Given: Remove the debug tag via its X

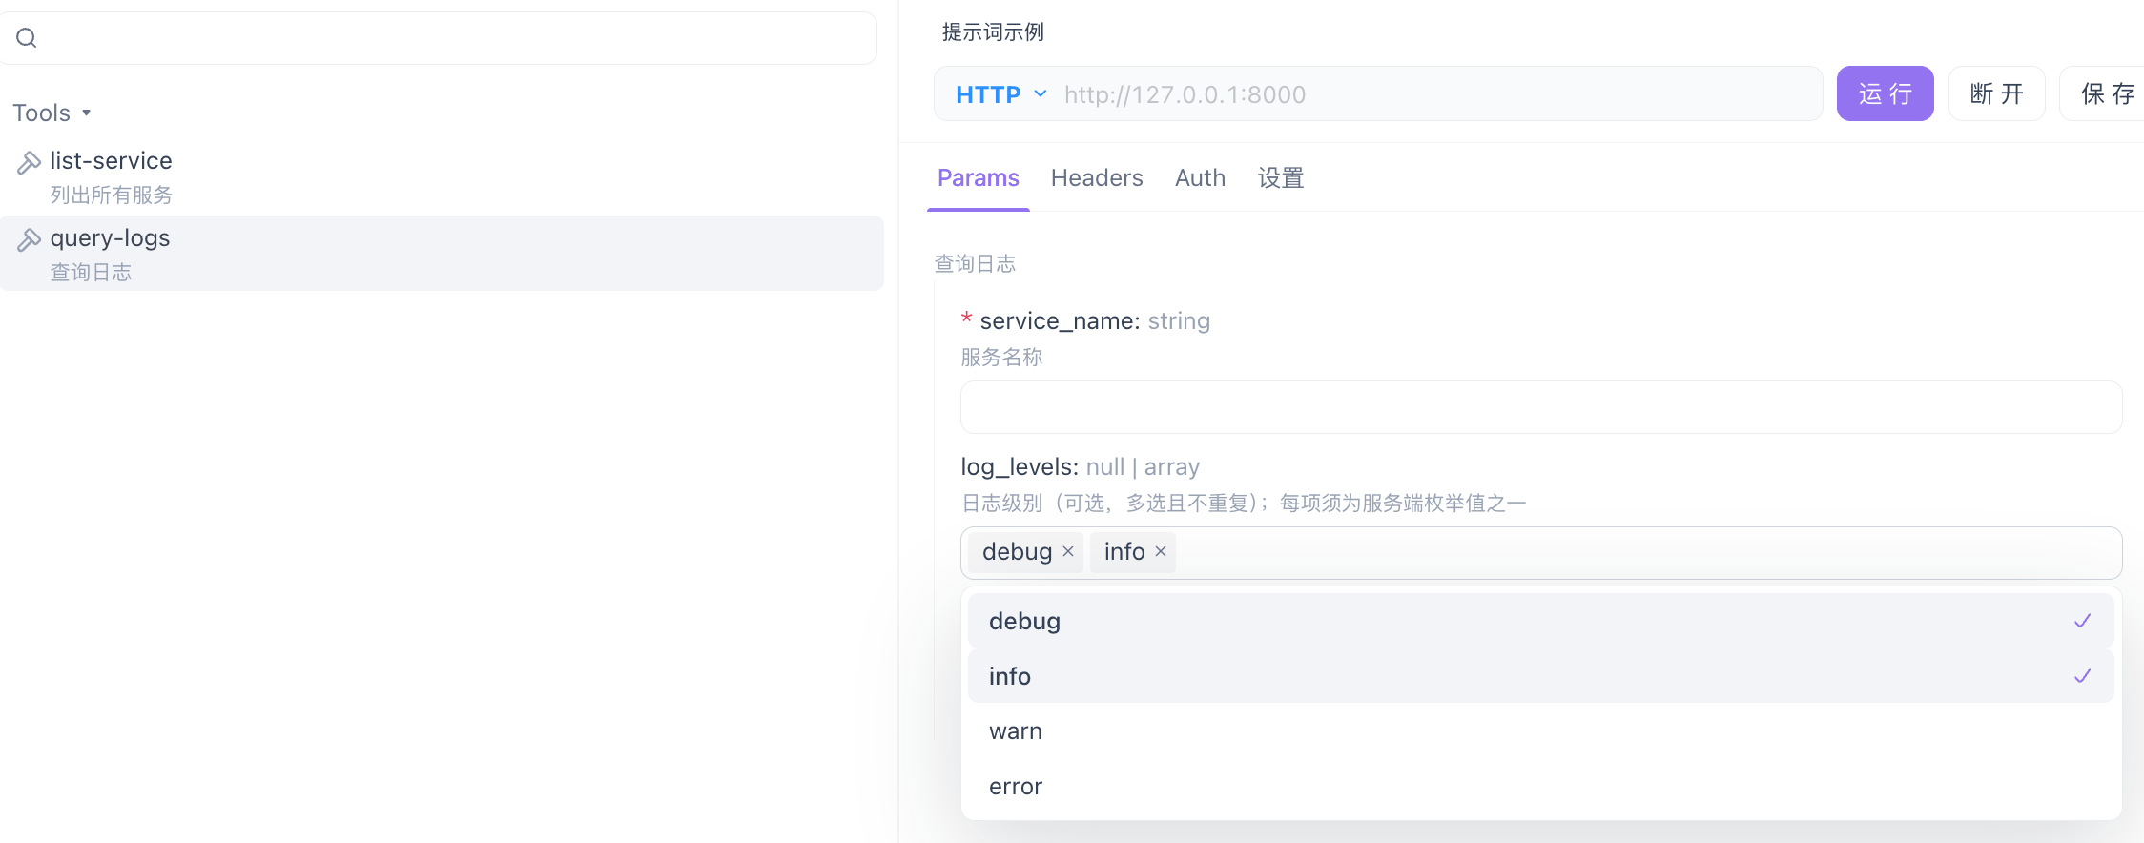Looking at the screenshot, I should [1068, 551].
